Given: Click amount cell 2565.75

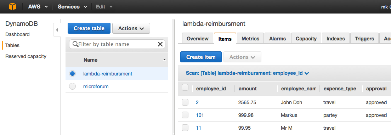Looking at the screenshot, I should (x=247, y=102).
